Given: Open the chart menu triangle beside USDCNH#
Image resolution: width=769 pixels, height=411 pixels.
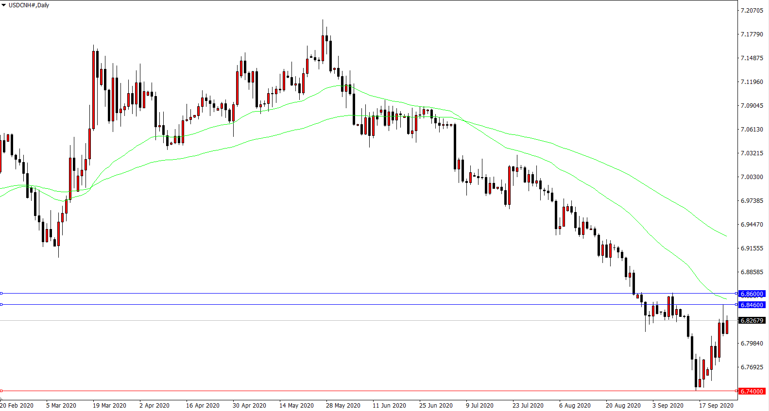Looking at the screenshot, I should coord(3,5).
